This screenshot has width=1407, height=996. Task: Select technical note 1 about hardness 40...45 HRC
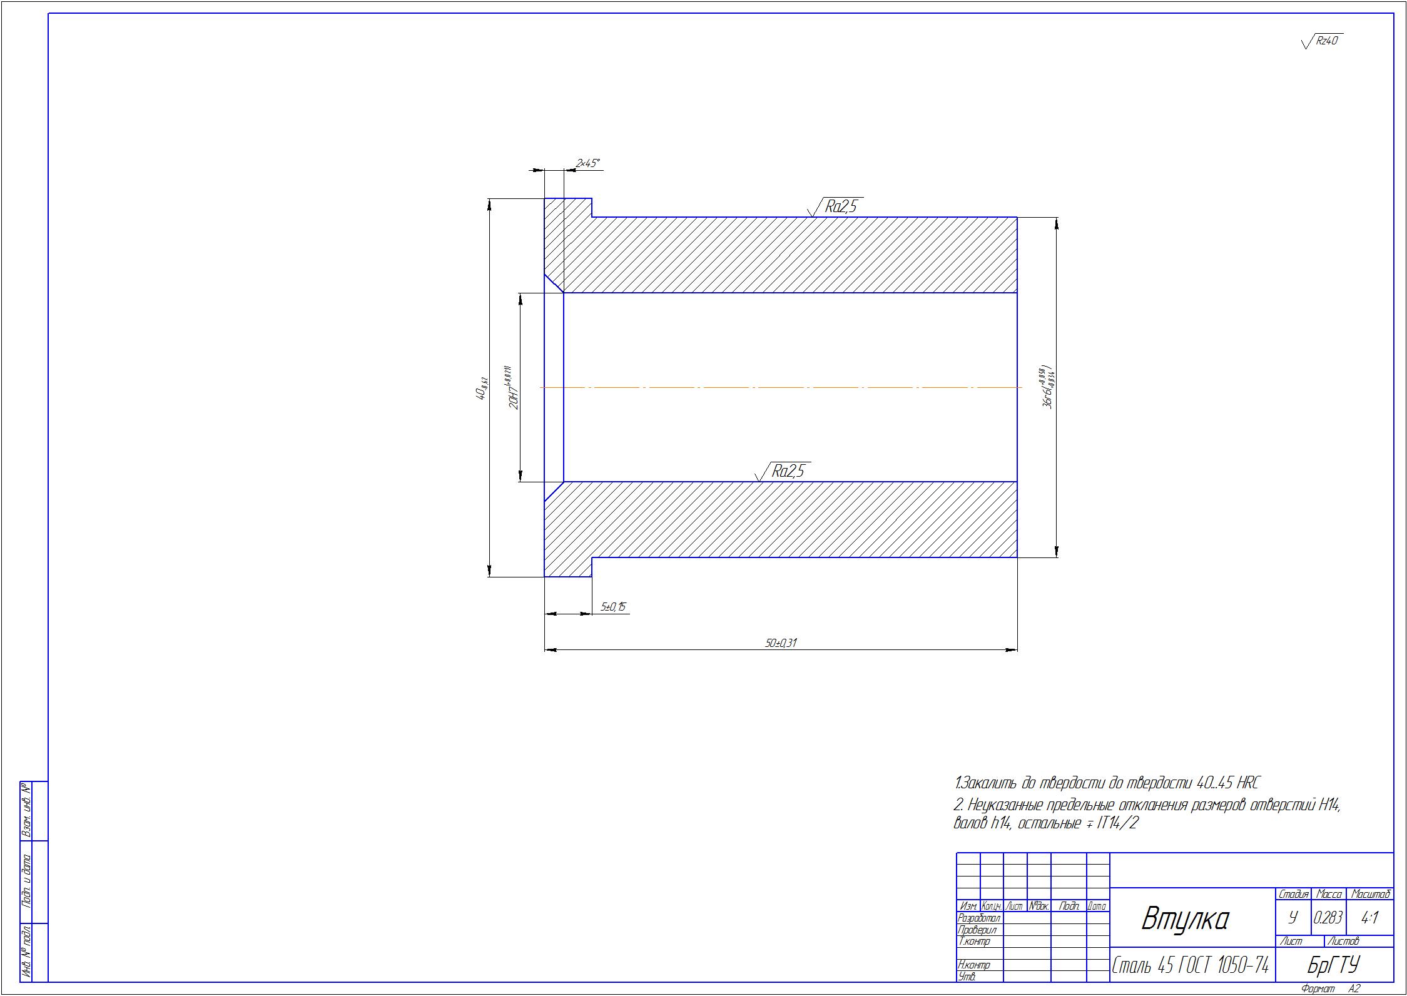[x=1106, y=783]
